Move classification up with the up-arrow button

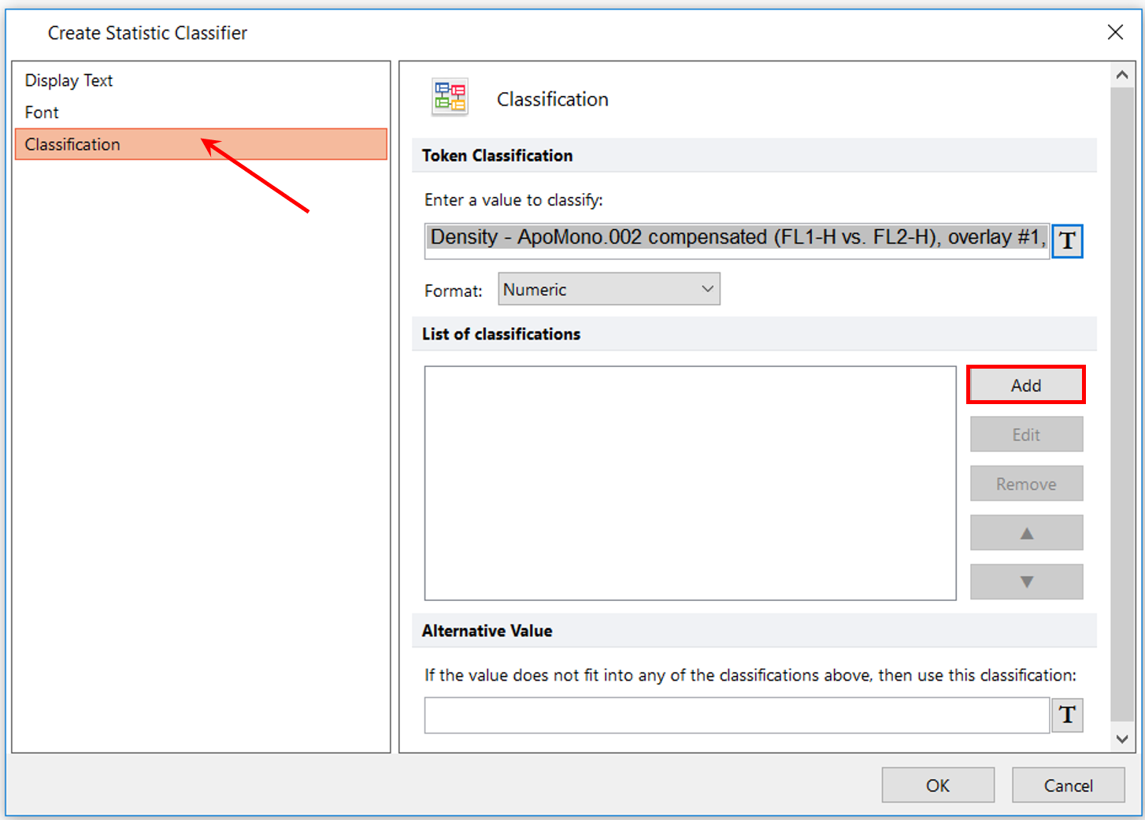pos(1026,532)
